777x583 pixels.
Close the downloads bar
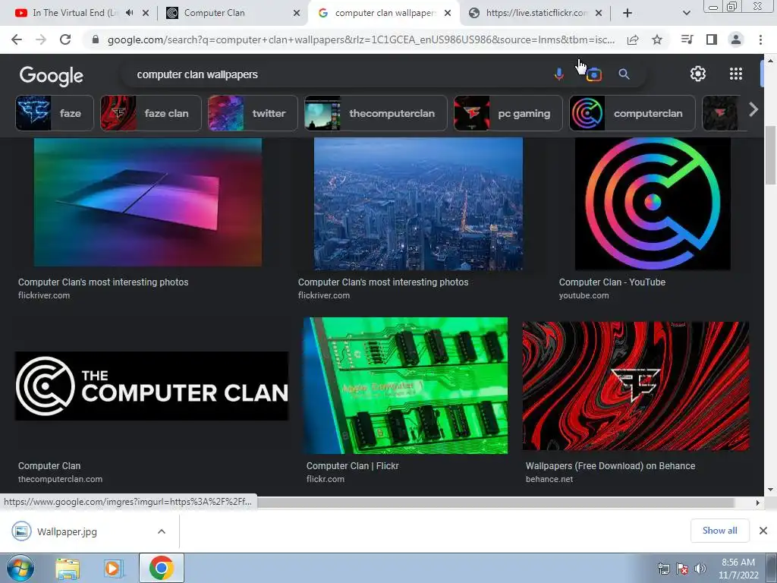763,531
